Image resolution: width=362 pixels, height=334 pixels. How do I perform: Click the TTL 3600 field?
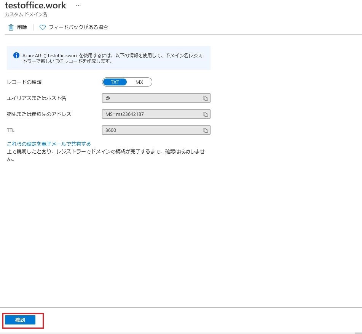[156, 130]
